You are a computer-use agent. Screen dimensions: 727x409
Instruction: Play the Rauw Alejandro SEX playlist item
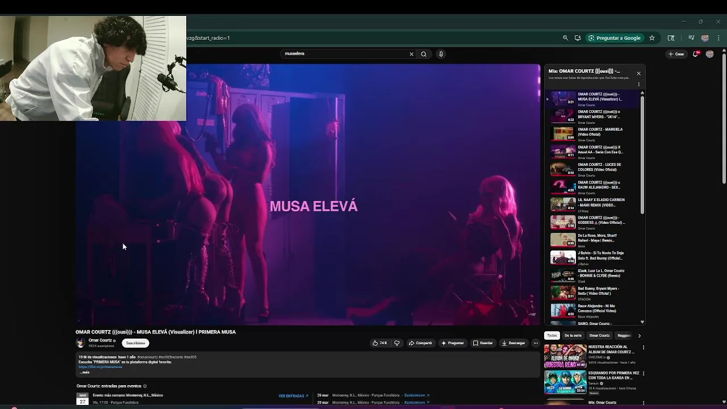595,187
